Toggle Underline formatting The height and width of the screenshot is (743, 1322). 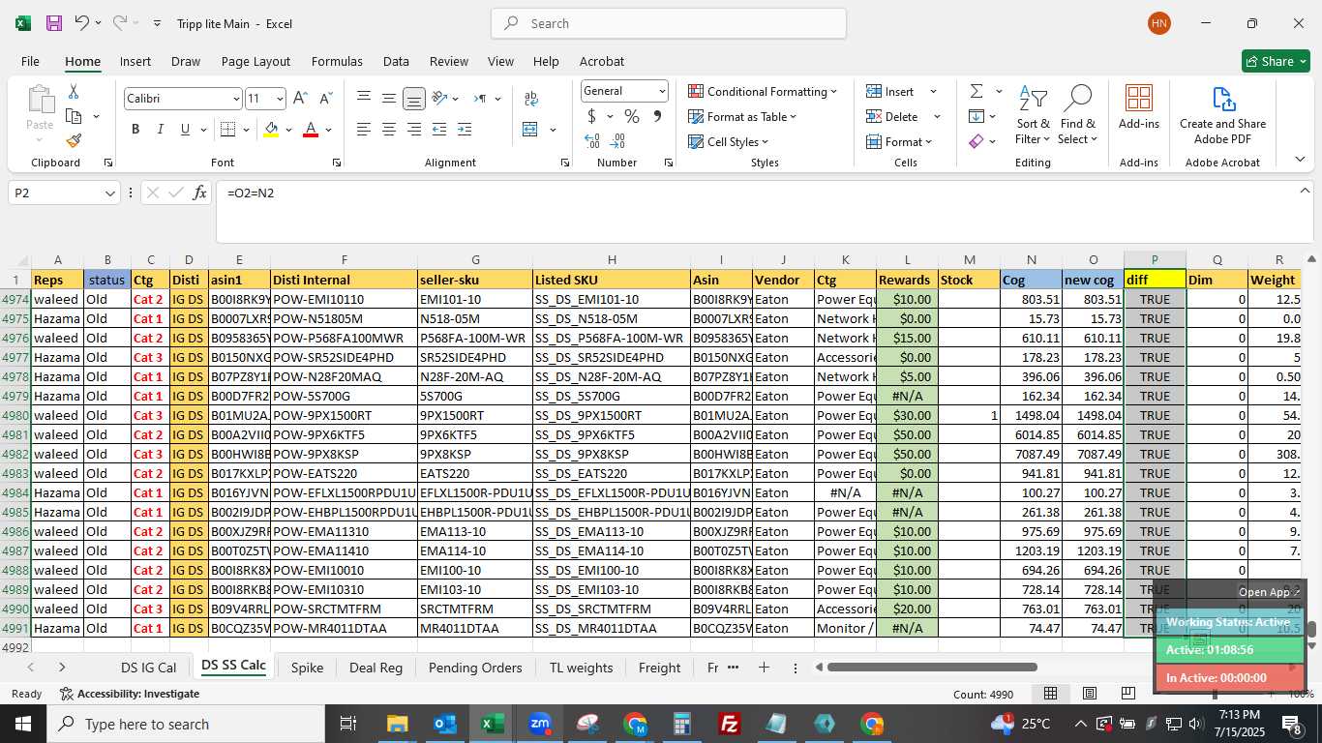tap(185, 129)
